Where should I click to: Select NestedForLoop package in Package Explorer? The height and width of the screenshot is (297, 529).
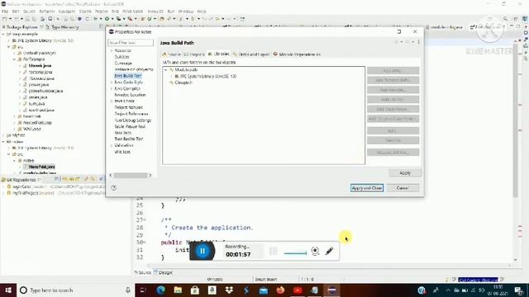pos(37,123)
